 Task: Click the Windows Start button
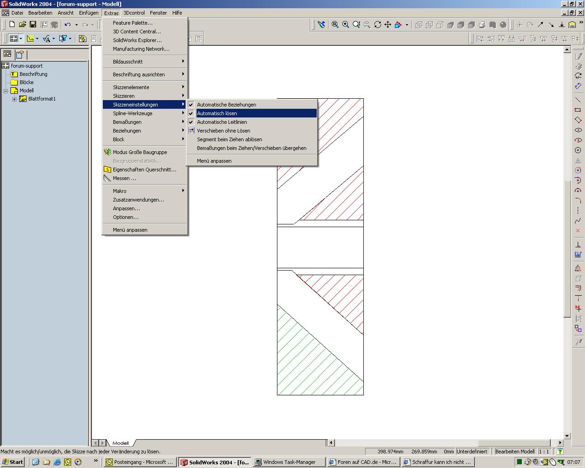coord(13,462)
